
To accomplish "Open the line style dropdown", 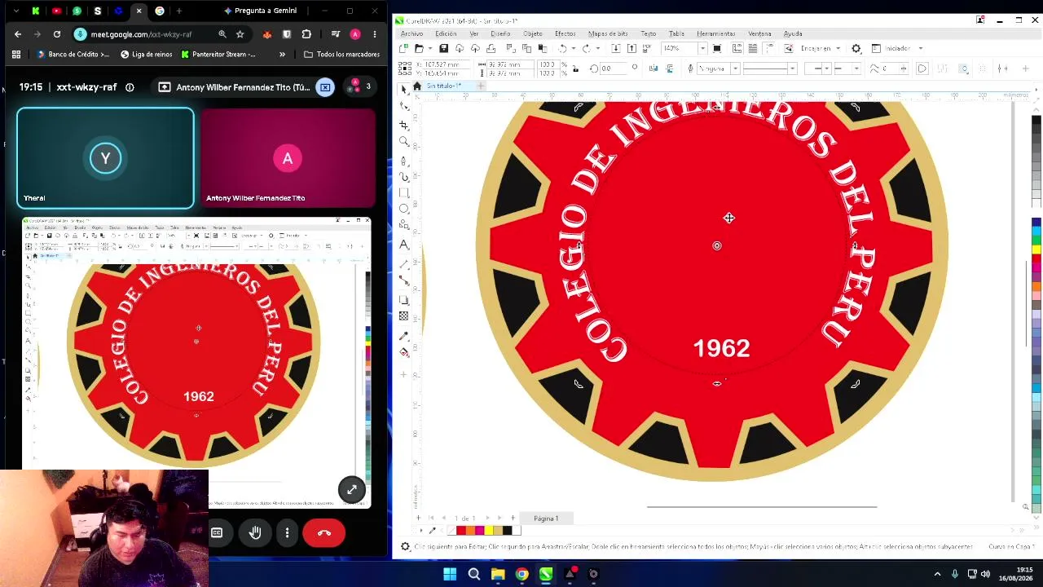I will pyautogui.click(x=792, y=68).
